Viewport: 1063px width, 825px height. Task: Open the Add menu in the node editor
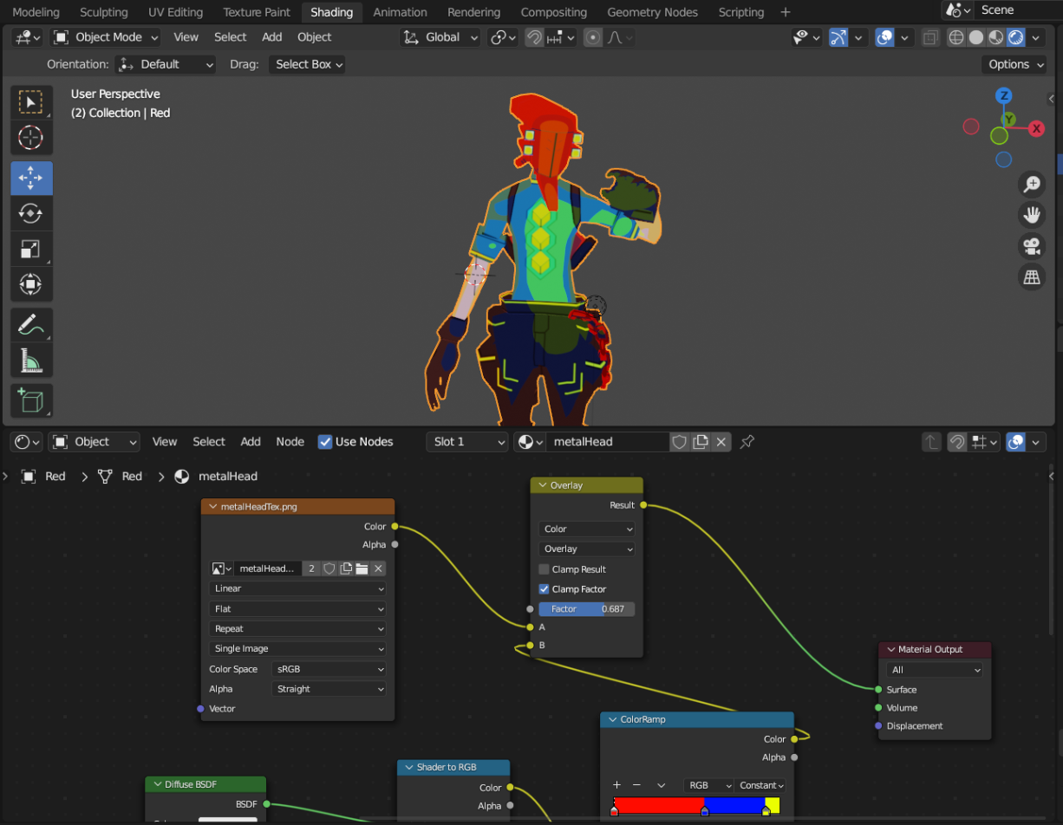point(251,442)
